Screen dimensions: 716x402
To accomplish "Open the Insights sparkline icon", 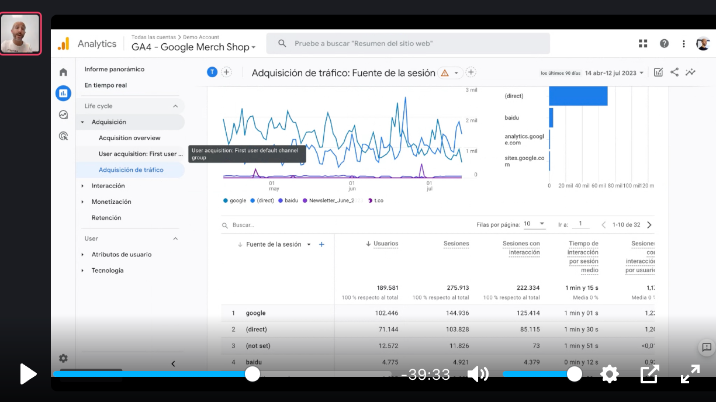I will pyautogui.click(x=691, y=72).
